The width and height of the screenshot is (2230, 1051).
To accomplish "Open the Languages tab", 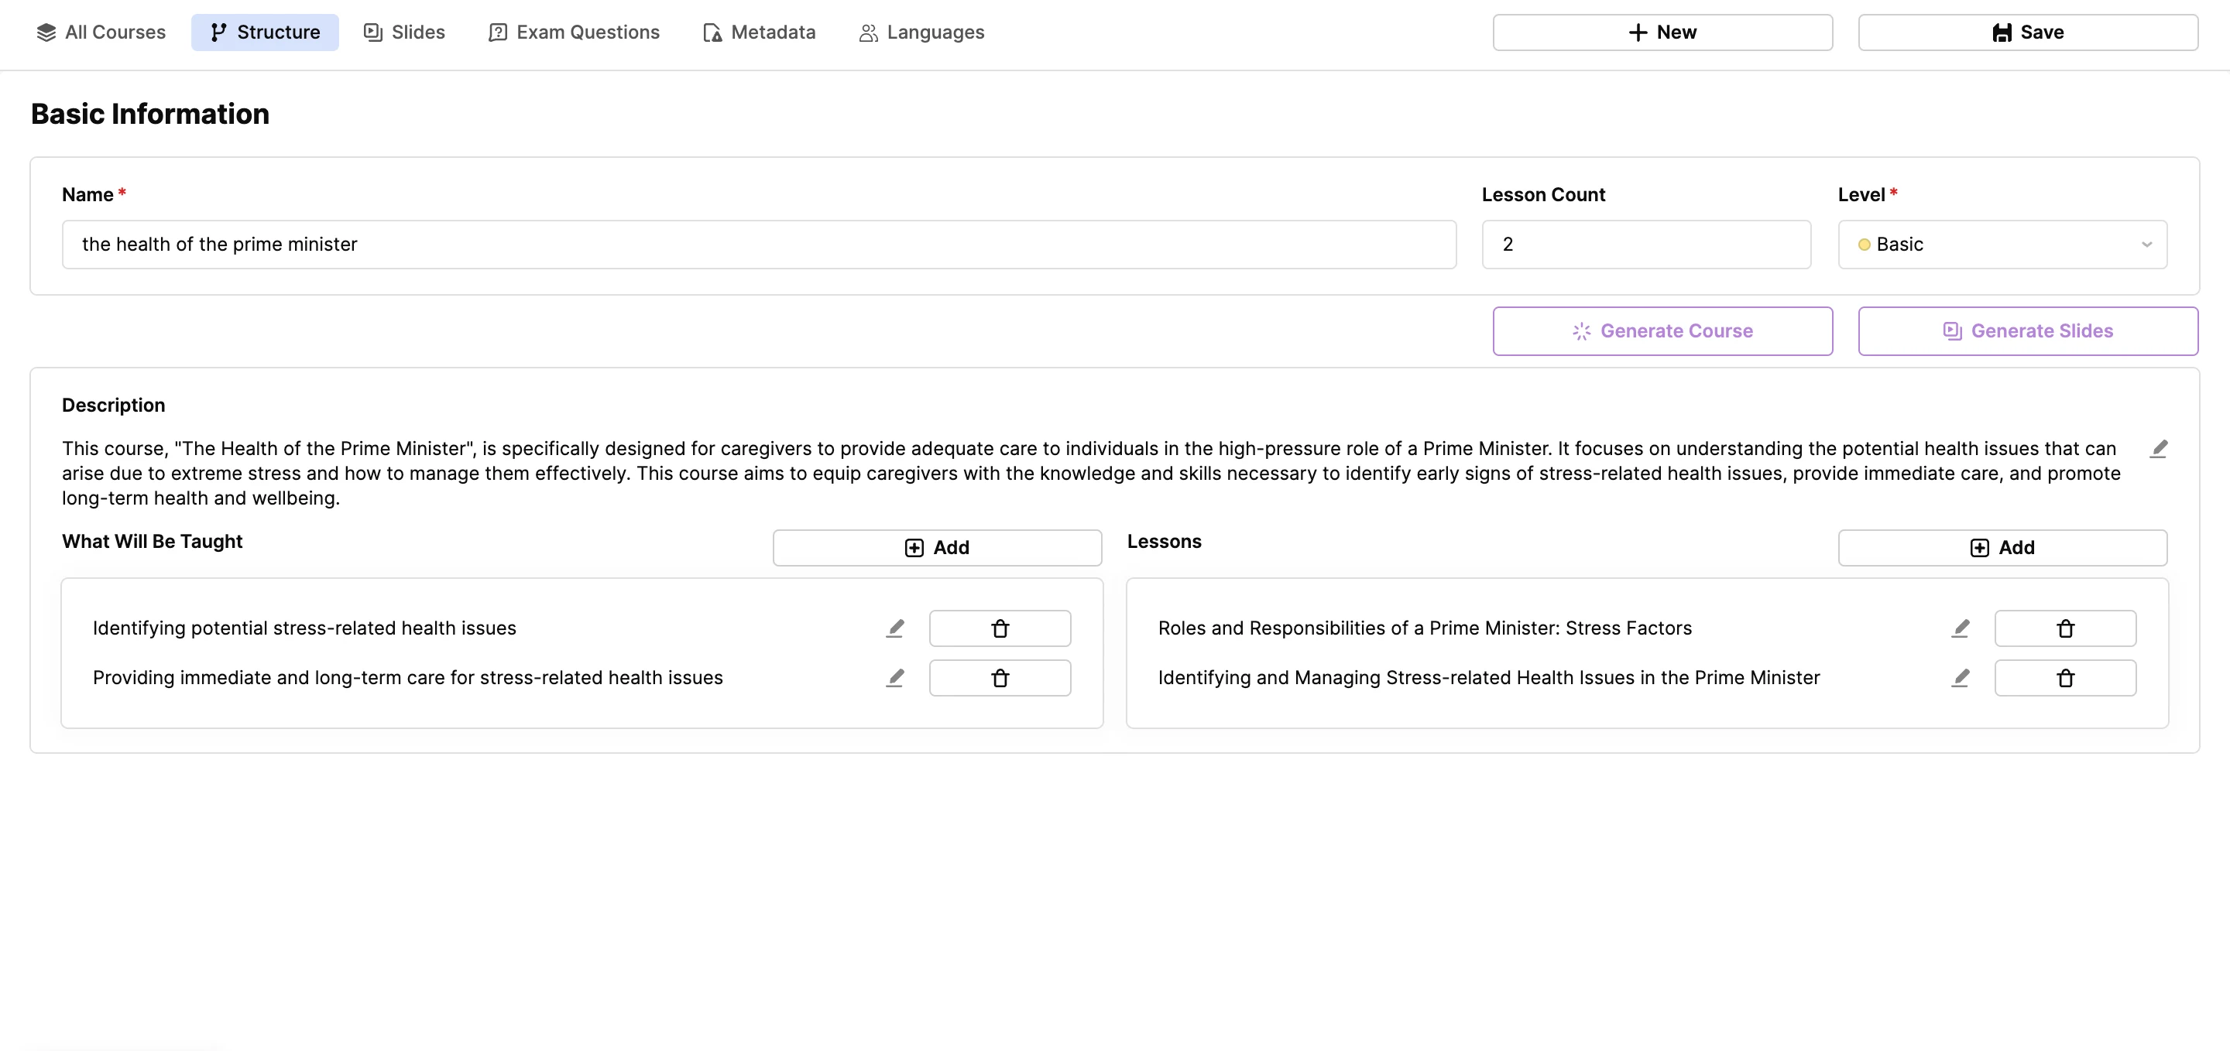I will (921, 32).
